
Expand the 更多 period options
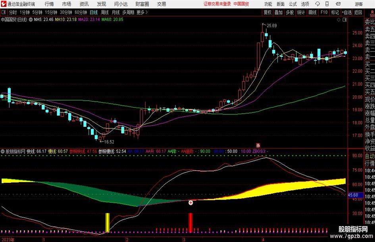142,12
